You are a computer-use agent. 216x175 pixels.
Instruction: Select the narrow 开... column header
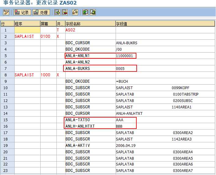[x=61, y=24]
